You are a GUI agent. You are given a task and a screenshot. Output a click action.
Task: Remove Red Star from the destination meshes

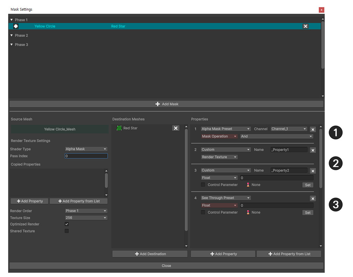pos(175,128)
